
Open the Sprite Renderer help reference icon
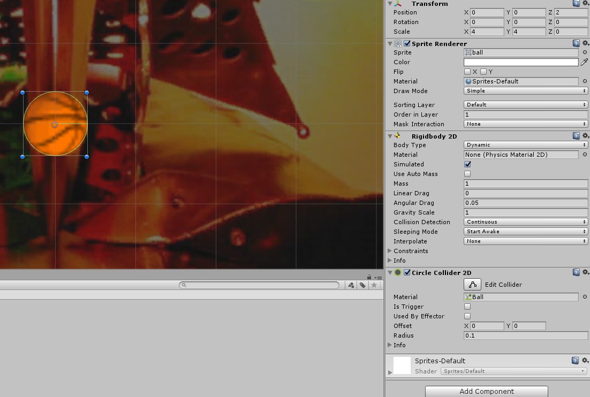576,43
